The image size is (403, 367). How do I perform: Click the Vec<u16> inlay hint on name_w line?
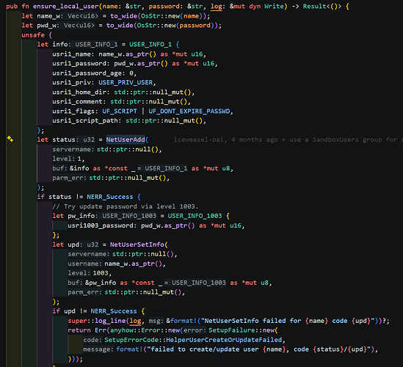click(x=83, y=16)
